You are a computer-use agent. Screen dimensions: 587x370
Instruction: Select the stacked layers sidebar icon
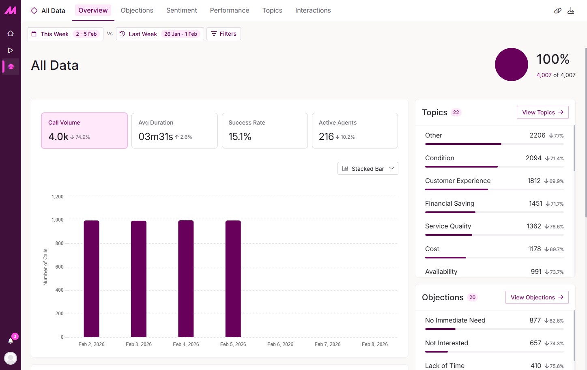pyautogui.click(x=11, y=67)
